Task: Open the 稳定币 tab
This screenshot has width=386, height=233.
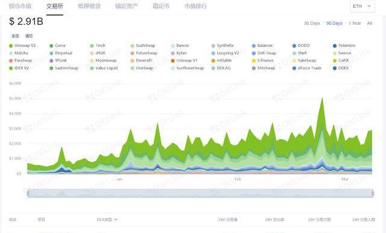Action: pyautogui.click(x=161, y=6)
